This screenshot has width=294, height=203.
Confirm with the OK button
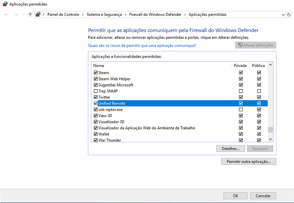click(235, 196)
